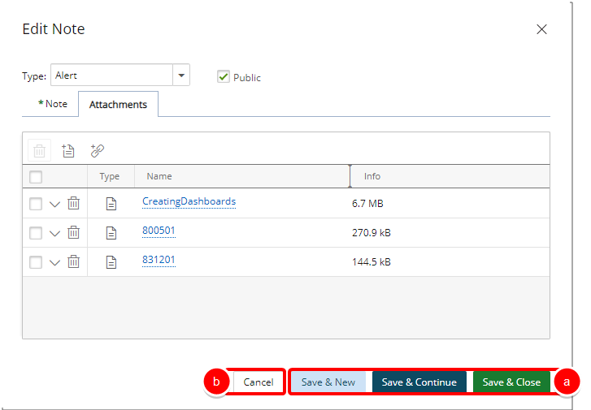591x410 pixels.
Task: Click the add file attachment icon
Action: (x=68, y=150)
